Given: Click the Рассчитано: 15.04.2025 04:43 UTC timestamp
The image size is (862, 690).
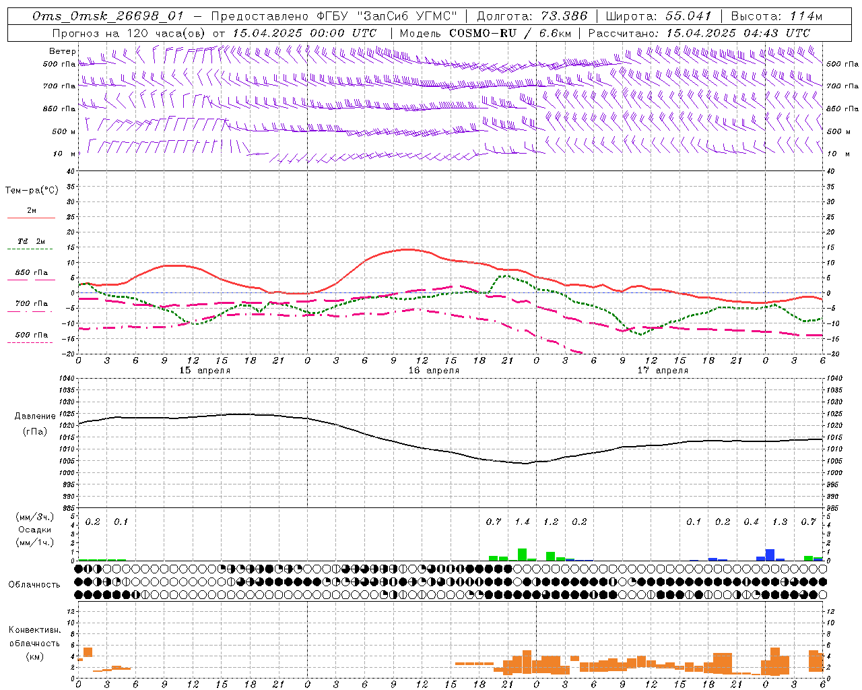Looking at the screenshot, I should pos(700,33).
